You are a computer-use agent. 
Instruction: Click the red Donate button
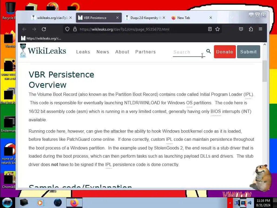[225, 52]
